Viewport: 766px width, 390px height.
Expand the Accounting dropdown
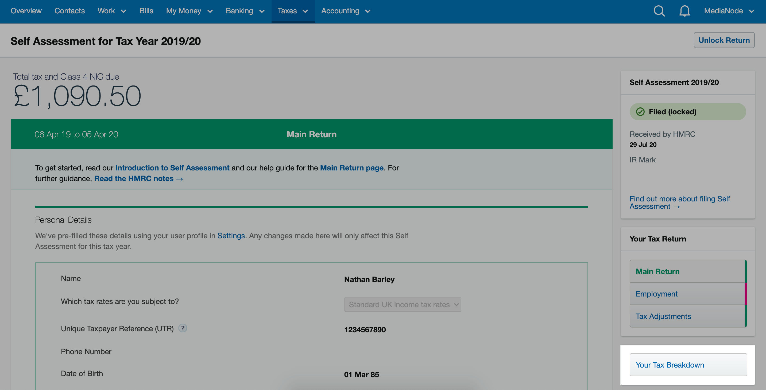[x=346, y=11]
